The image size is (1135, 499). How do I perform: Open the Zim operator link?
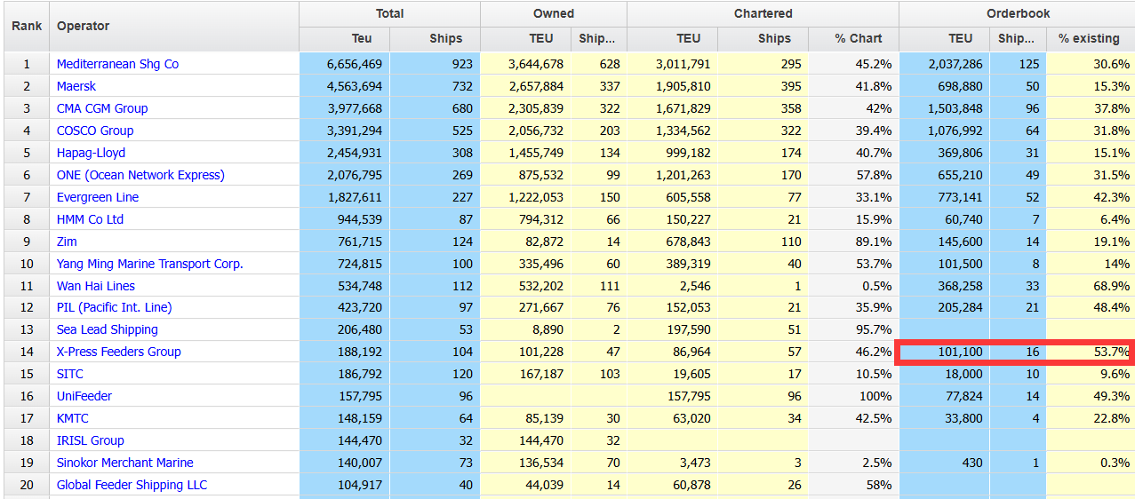pyautogui.click(x=67, y=242)
